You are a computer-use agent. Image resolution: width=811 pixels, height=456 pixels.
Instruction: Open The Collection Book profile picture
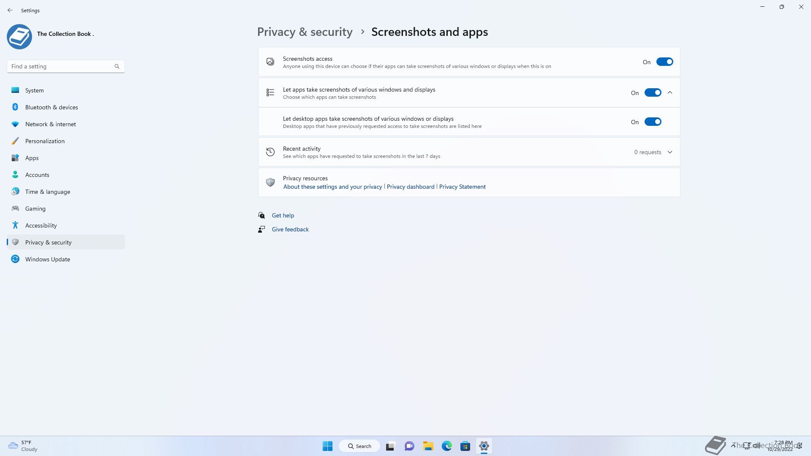(19, 37)
